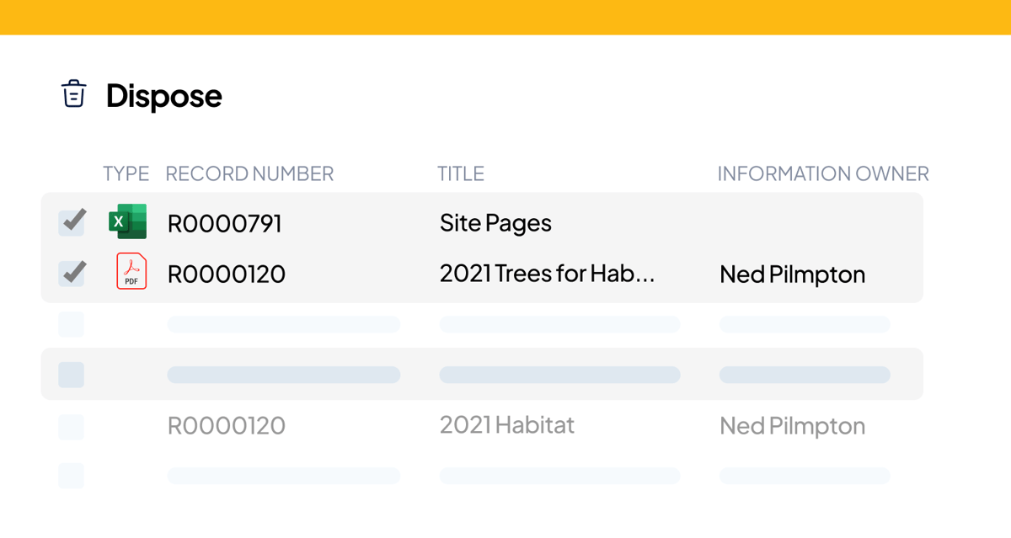Sort by the INFORMATION OWNER column header
1011x538 pixels.
point(823,173)
